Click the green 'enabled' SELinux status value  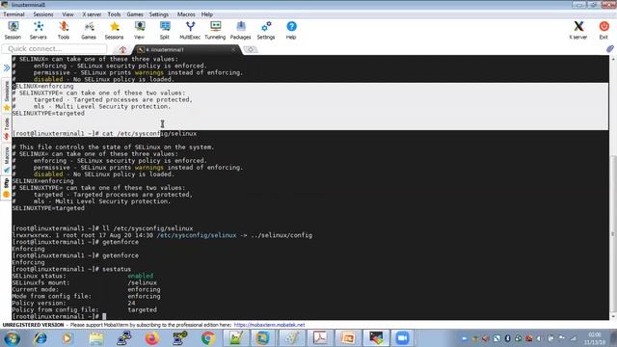pos(140,276)
